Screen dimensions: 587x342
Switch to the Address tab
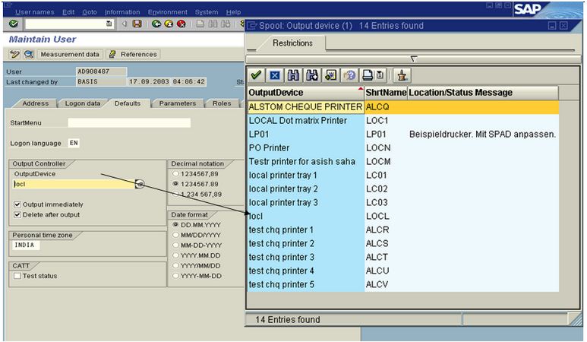(x=35, y=103)
